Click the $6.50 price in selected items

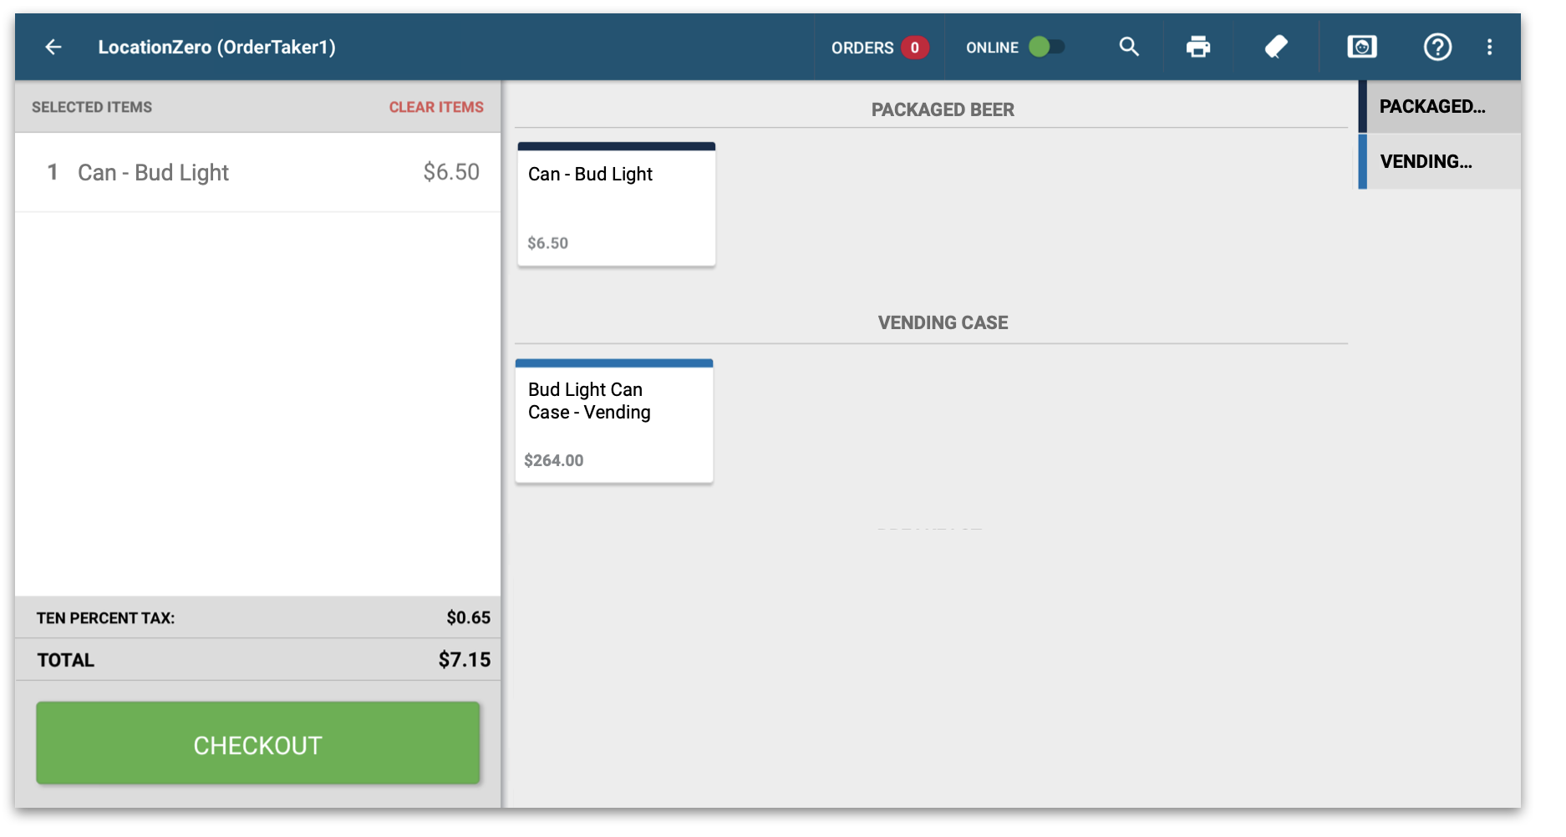pyautogui.click(x=450, y=172)
